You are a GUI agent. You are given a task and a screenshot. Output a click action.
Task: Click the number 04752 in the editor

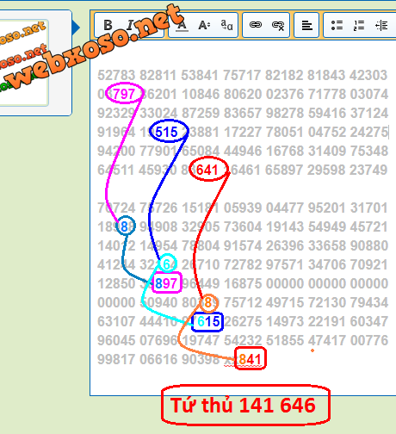click(x=327, y=132)
